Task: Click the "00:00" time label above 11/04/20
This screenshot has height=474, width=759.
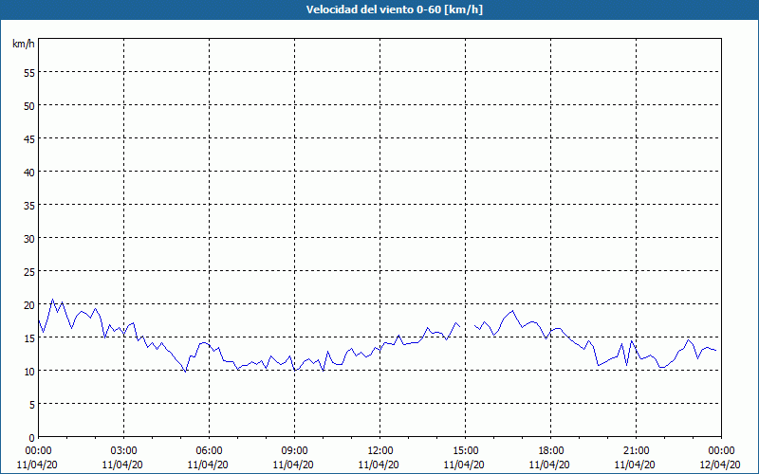Action: (x=38, y=451)
